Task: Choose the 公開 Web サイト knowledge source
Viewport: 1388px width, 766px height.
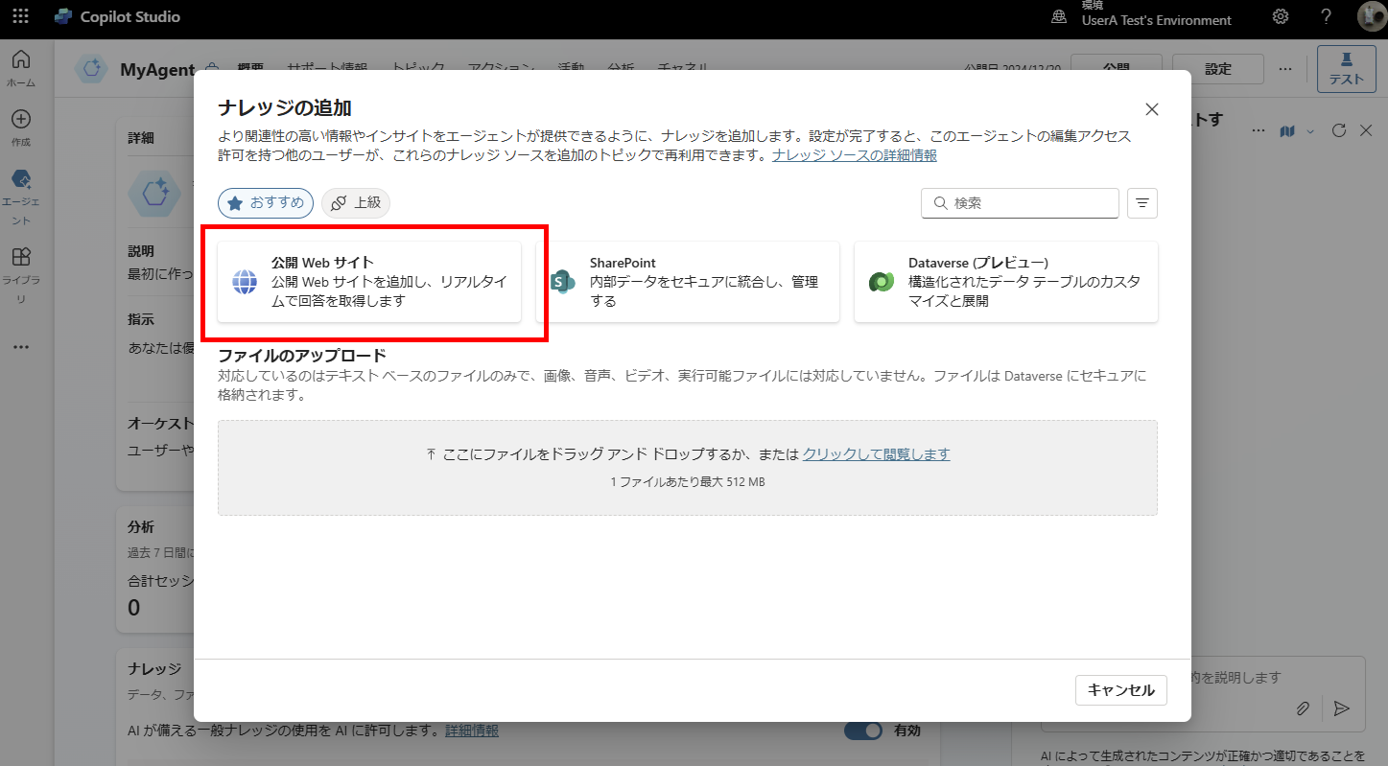Action: click(x=369, y=282)
